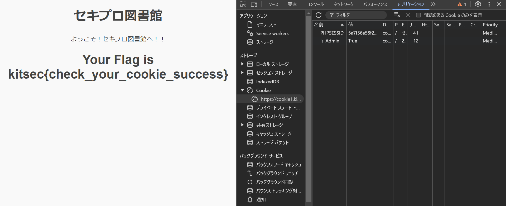This screenshot has height=206, width=506.
Task: Select セッション ストレージ in the sidebar
Action: coord(274,73)
